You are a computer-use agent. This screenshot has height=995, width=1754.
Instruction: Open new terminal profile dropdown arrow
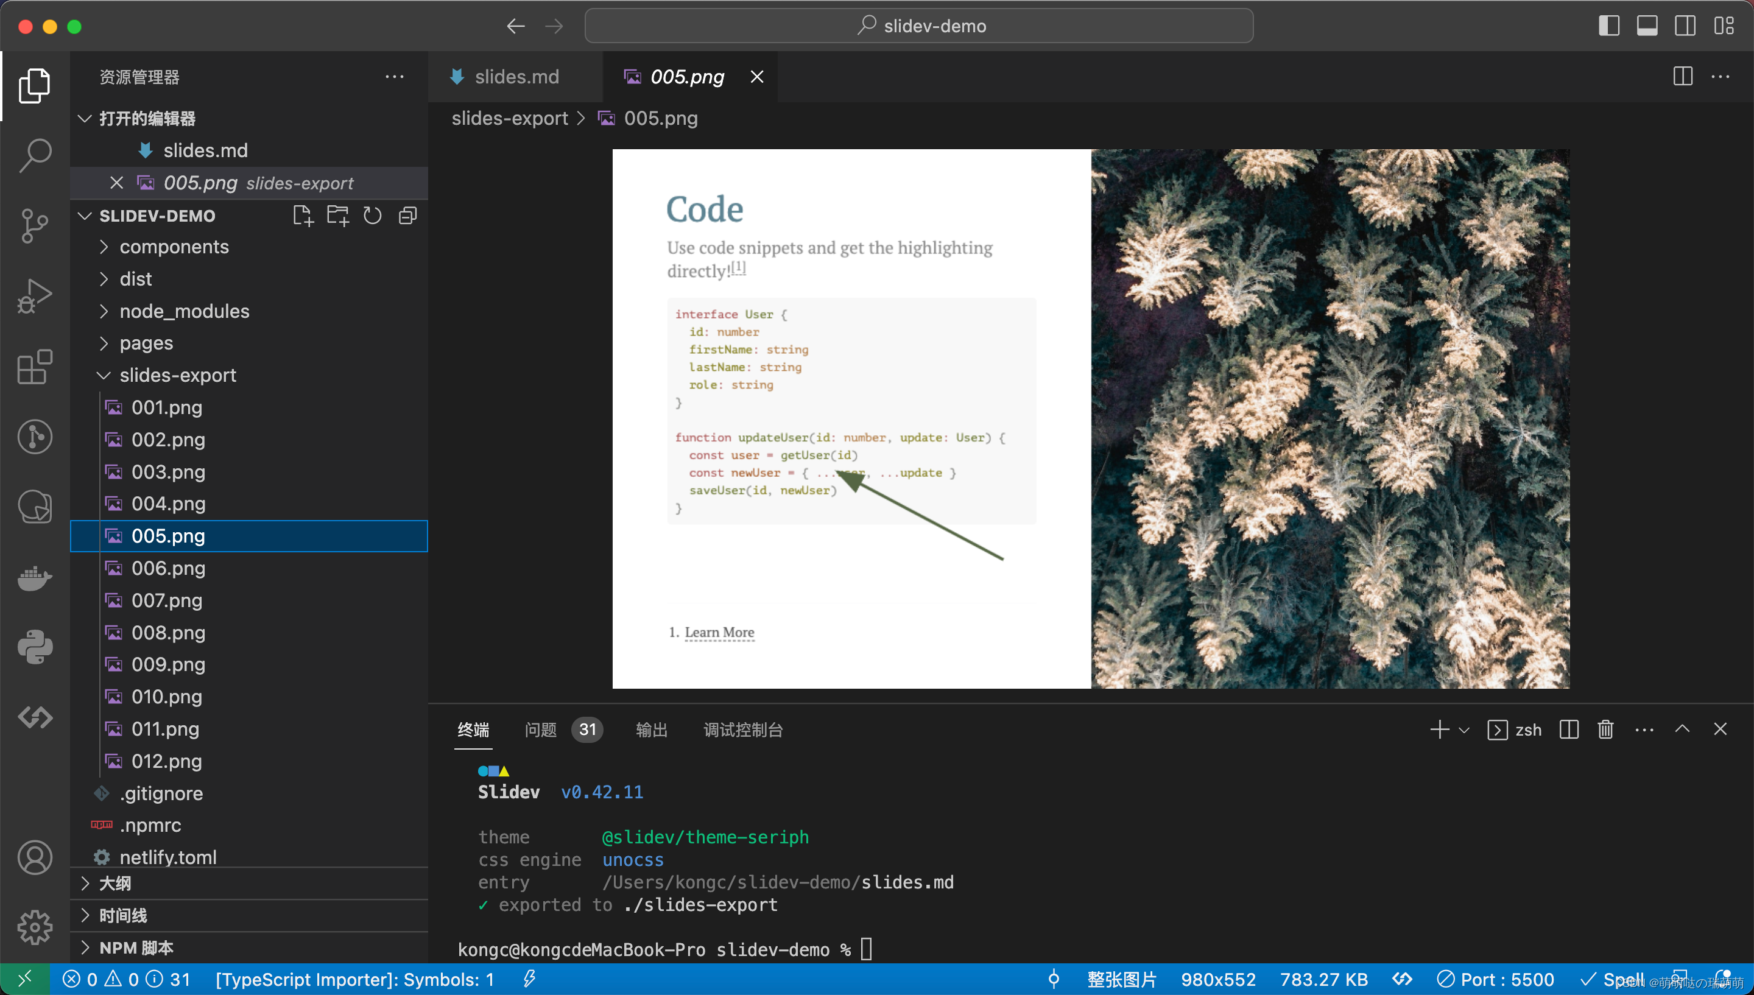[1464, 730]
